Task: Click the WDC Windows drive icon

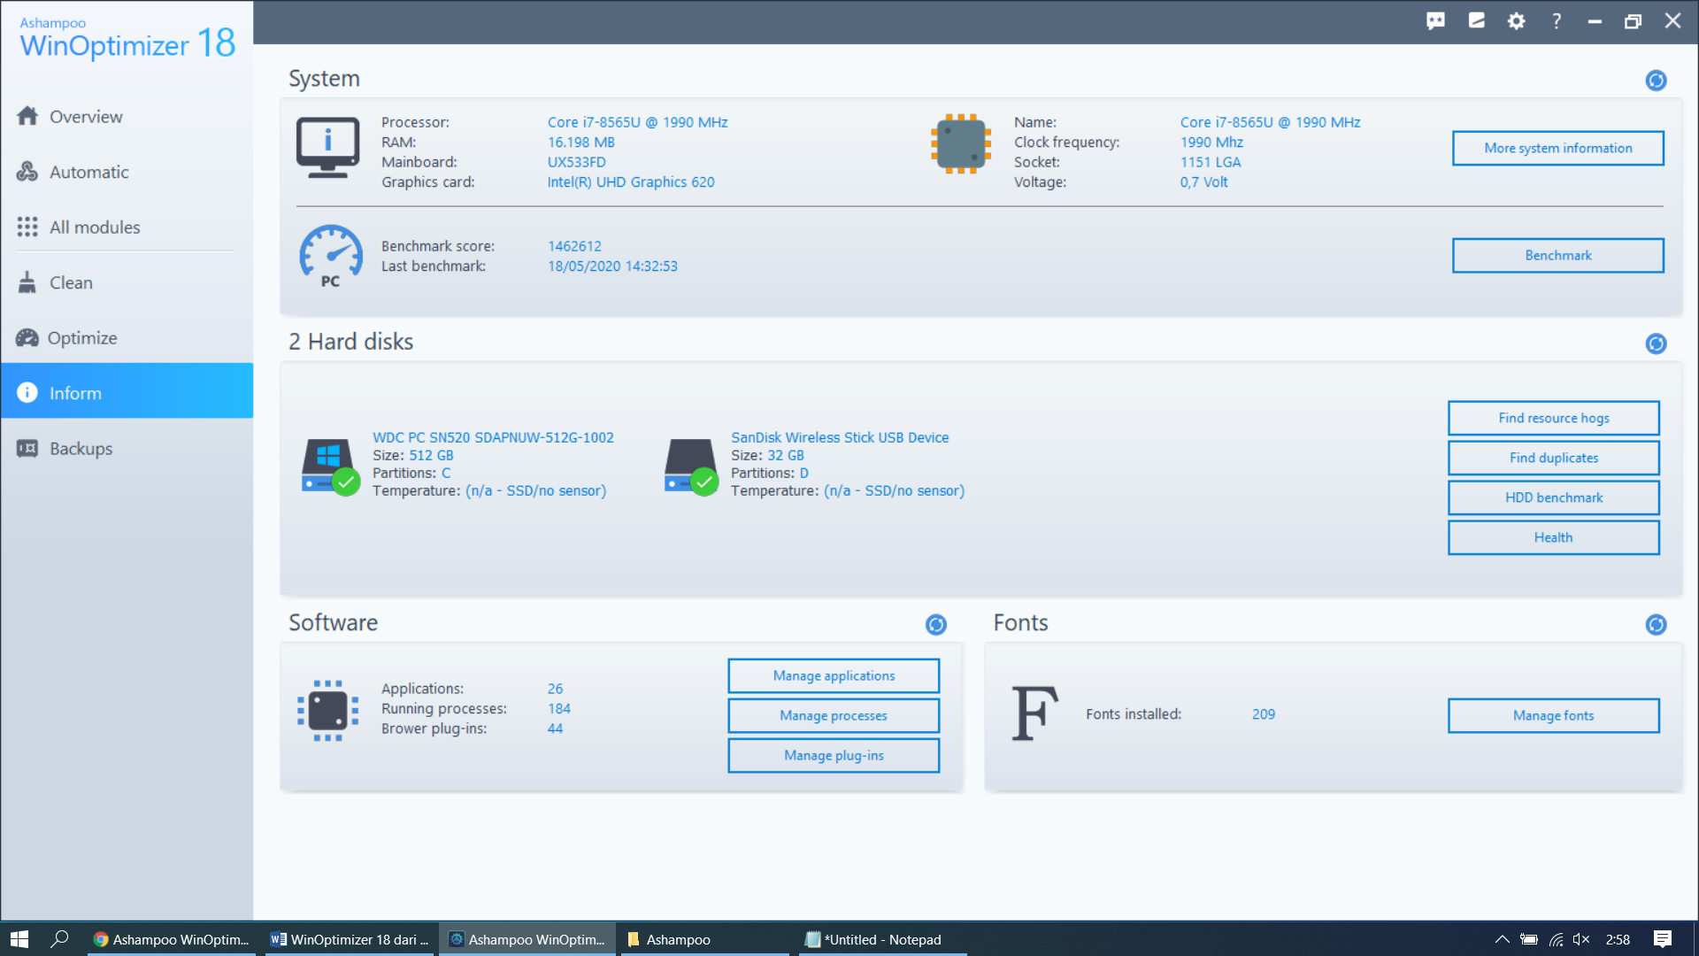Action: coord(330,466)
